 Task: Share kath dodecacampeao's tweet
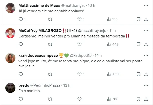146,74
